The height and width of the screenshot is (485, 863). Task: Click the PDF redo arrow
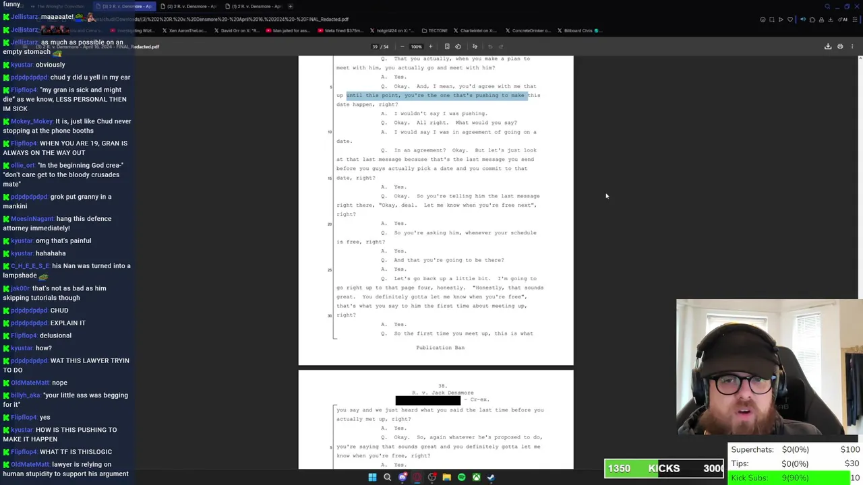pos(501,46)
